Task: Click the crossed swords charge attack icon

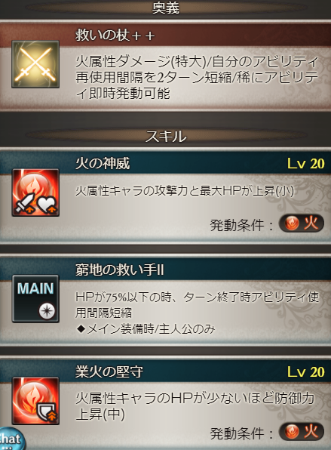Action: click(x=35, y=64)
